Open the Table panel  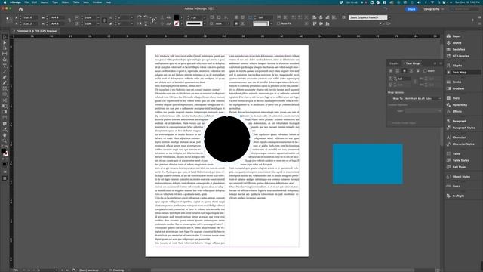[456, 153]
